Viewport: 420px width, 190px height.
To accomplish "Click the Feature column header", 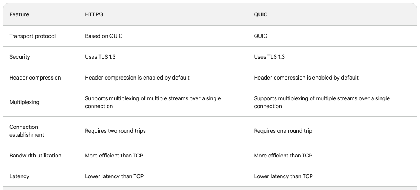I will (19, 14).
